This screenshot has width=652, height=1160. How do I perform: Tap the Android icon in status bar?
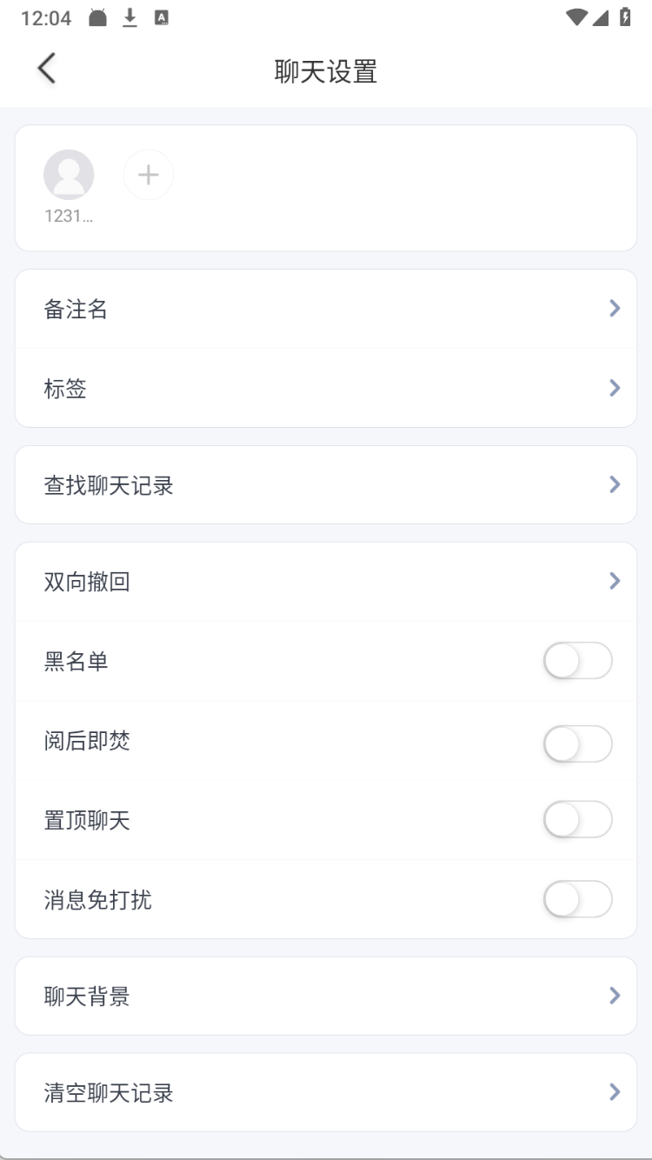[x=97, y=17]
